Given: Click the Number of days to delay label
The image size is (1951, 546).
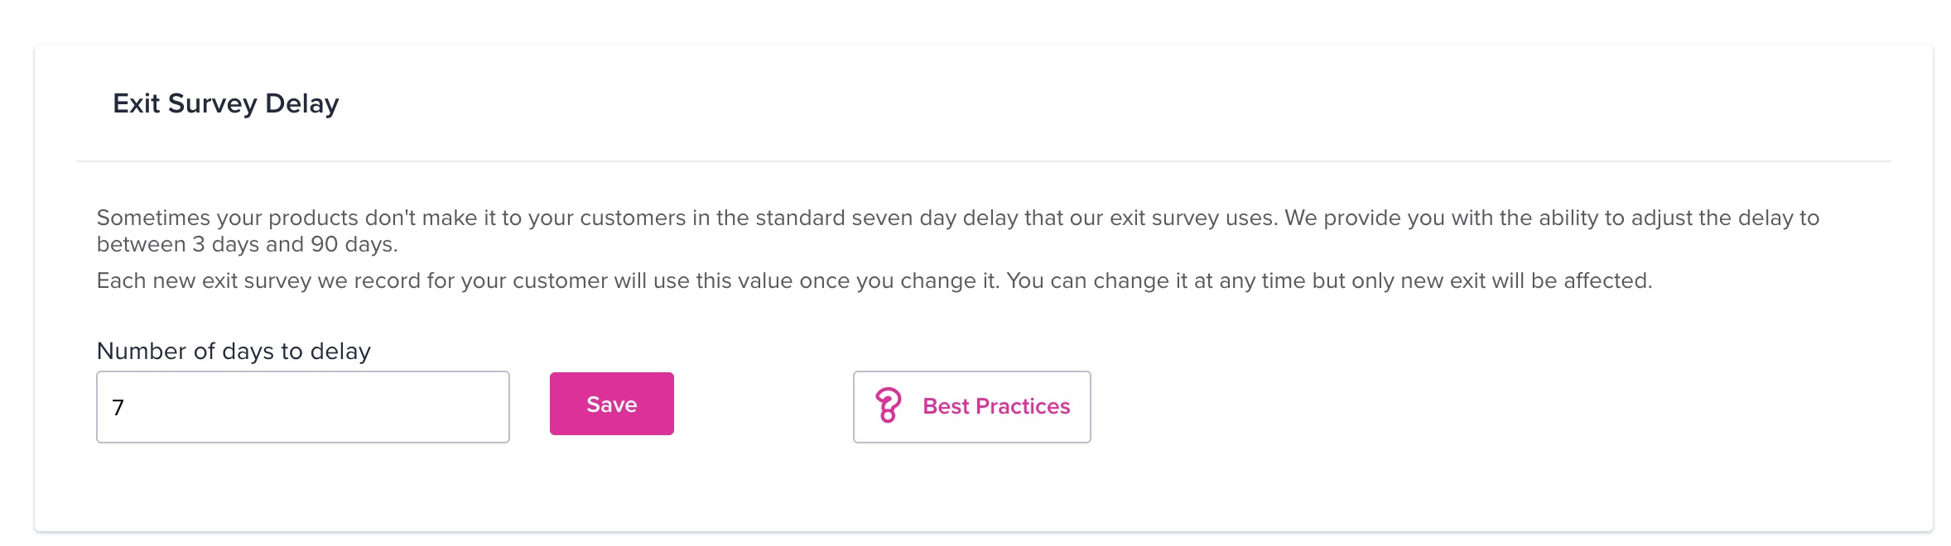Looking at the screenshot, I should point(234,351).
